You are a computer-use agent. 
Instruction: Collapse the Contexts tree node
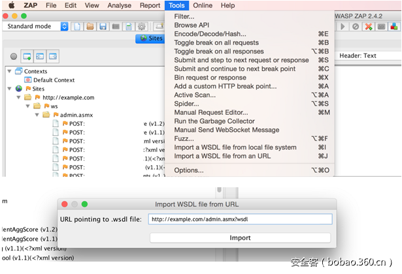point(9,71)
